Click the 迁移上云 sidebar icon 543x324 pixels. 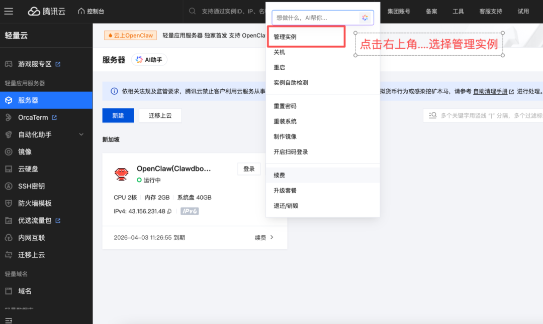(x=9, y=255)
